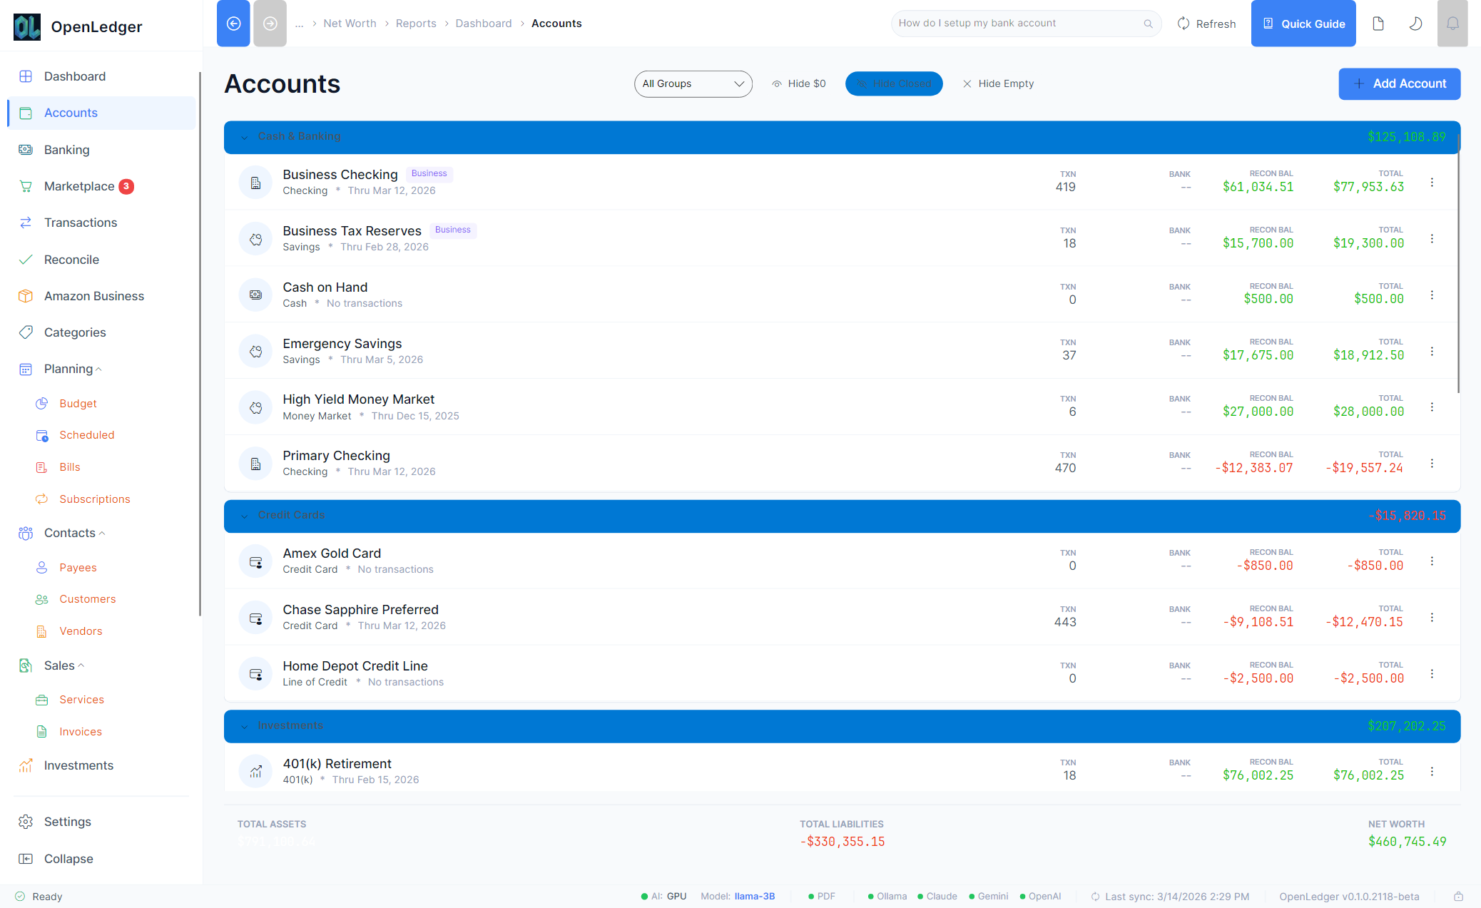Image resolution: width=1481 pixels, height=908 pixels.
Task: Enable the Hide Empty filter
Action: click(x=998, y=83)
